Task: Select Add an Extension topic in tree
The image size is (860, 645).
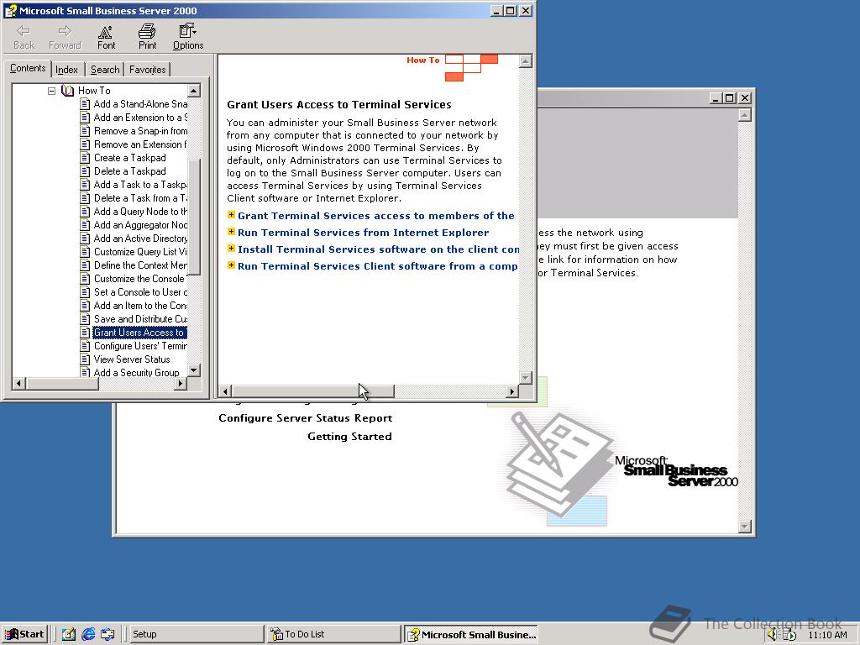Action: point(140,118)
